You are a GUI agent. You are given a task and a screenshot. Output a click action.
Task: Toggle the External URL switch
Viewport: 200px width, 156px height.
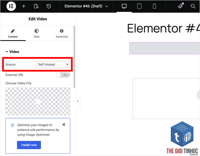63,75
